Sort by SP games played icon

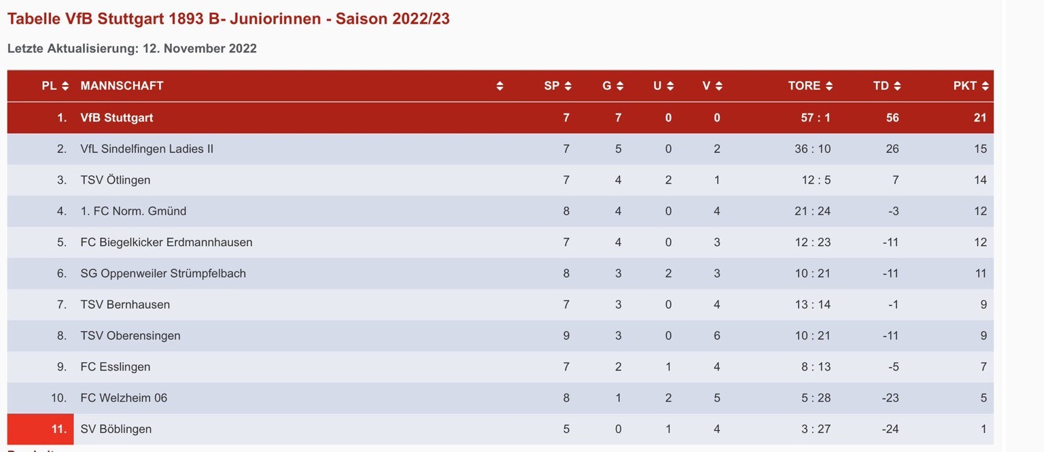coord(568,86)
